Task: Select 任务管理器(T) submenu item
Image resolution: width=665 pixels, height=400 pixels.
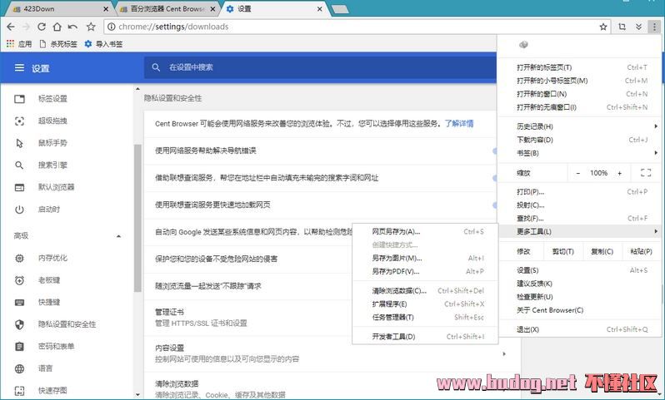Action: point(425,317)
